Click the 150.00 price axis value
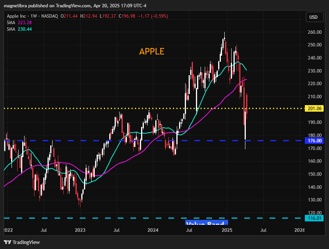The image size is (329, 249). [x=315, y=174]
